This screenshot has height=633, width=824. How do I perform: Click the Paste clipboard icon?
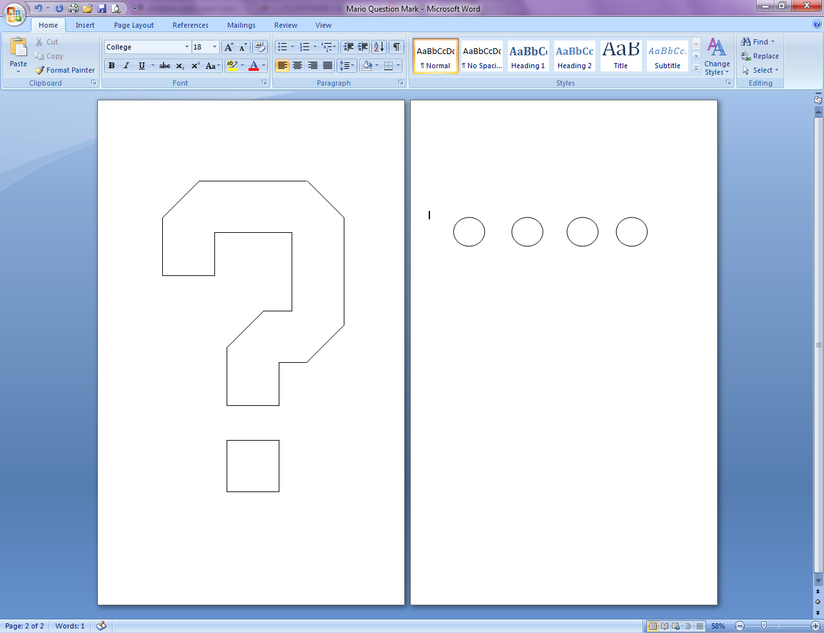point(19,48)
